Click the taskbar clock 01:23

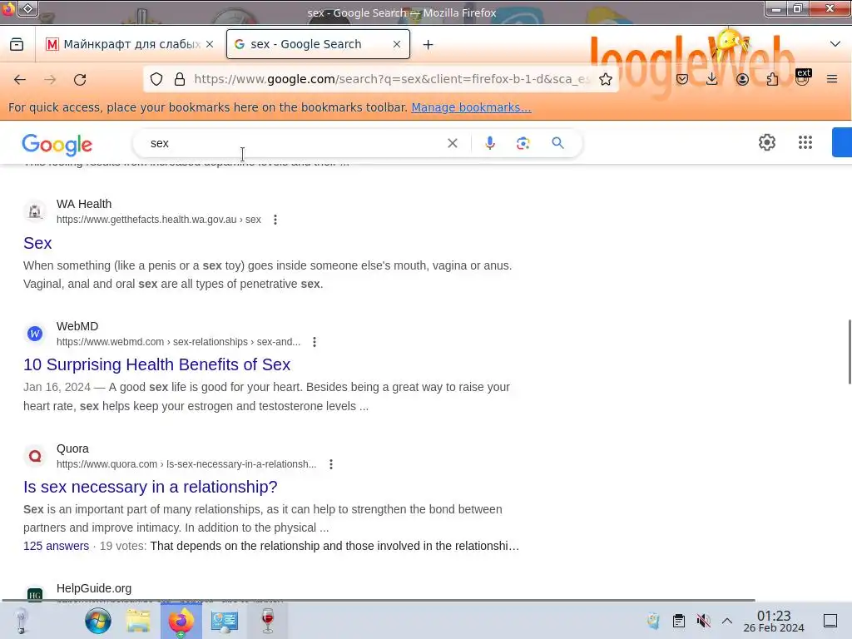tap(773, 616)
